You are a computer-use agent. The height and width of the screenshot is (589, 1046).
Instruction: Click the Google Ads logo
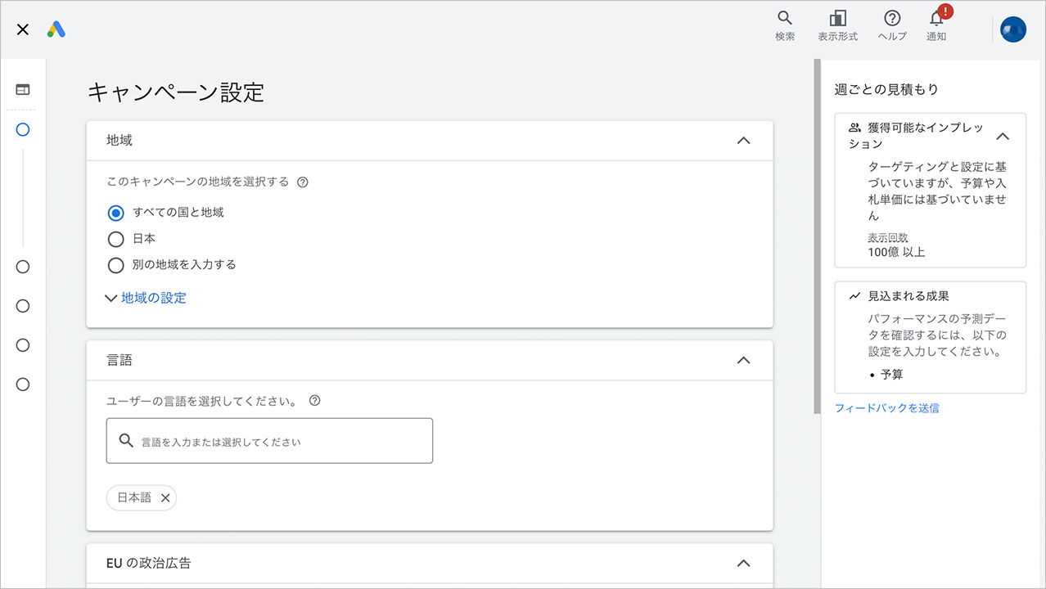[56, 28]
